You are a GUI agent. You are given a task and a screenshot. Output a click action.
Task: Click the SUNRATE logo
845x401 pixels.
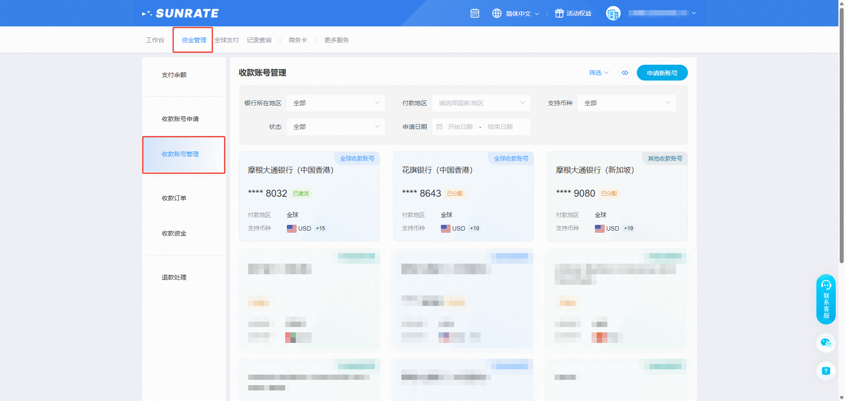point(180,13)
